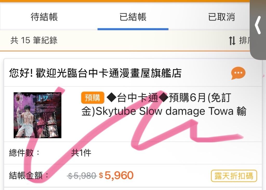The image size is (266, 190).
Task: Click the blue active tab indicator bar
Action: pos(133,29)
